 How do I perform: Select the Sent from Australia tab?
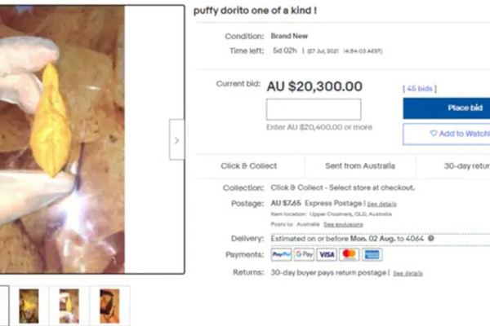click(x=360, y=166)
